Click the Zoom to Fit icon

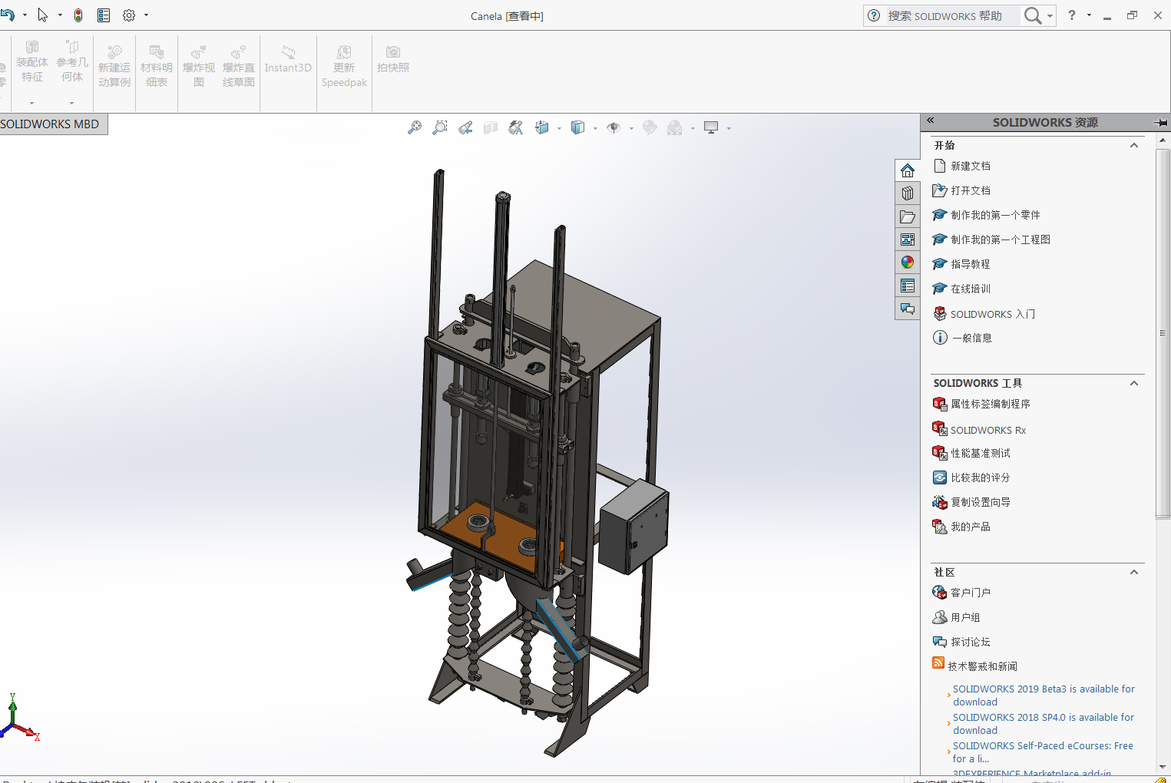[x=415, y=127]
